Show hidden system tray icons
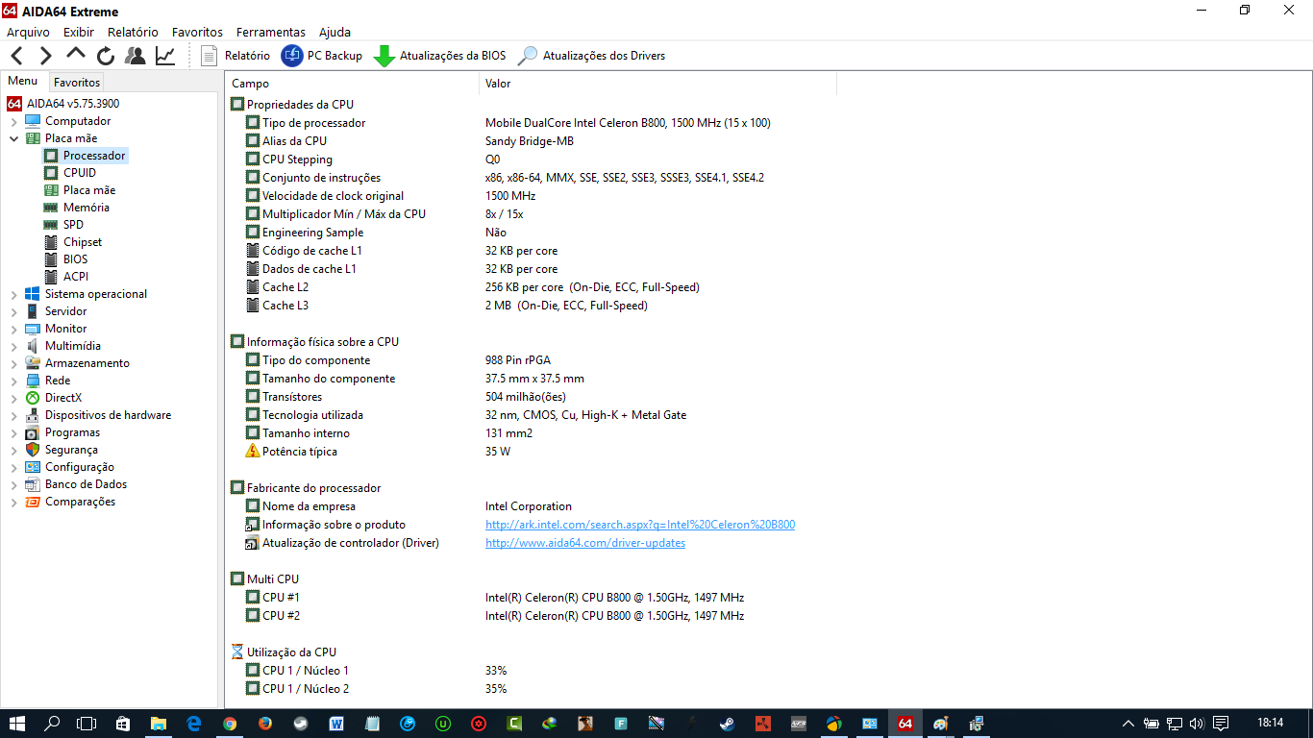 point(1128,724)
